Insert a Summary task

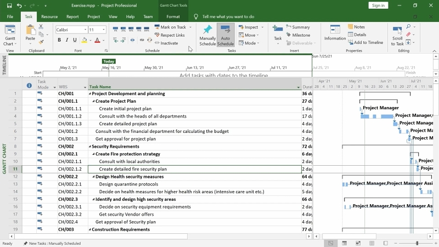tap(298, 27)
